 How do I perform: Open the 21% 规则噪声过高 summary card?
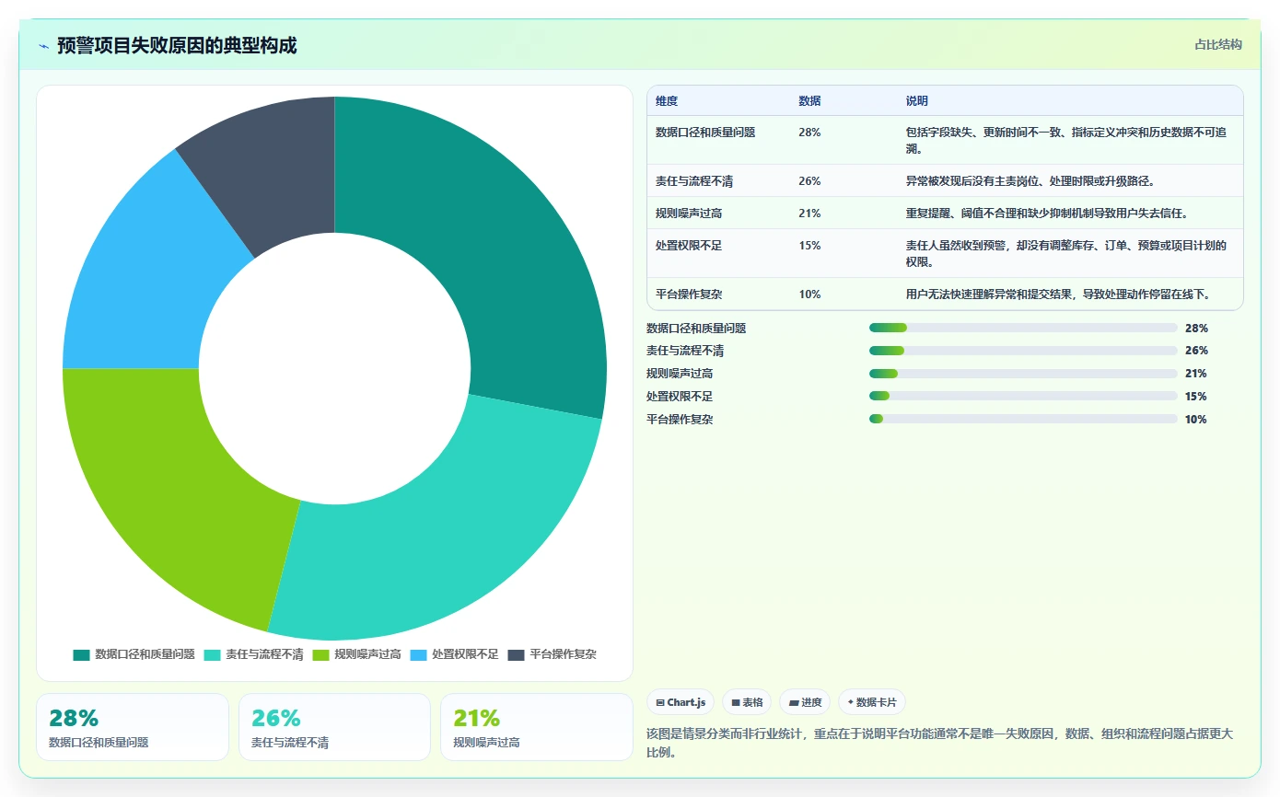coord(537,727)
